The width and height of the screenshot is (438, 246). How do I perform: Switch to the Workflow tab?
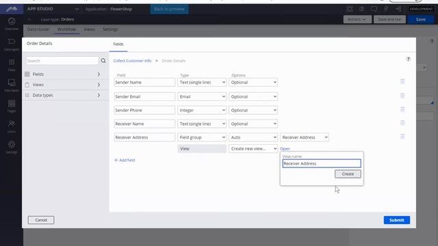[x=66, y=29]
